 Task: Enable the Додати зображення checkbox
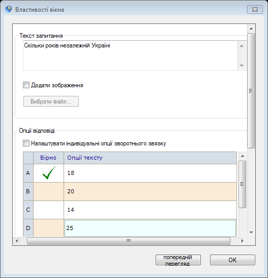(x=26, y=85)
